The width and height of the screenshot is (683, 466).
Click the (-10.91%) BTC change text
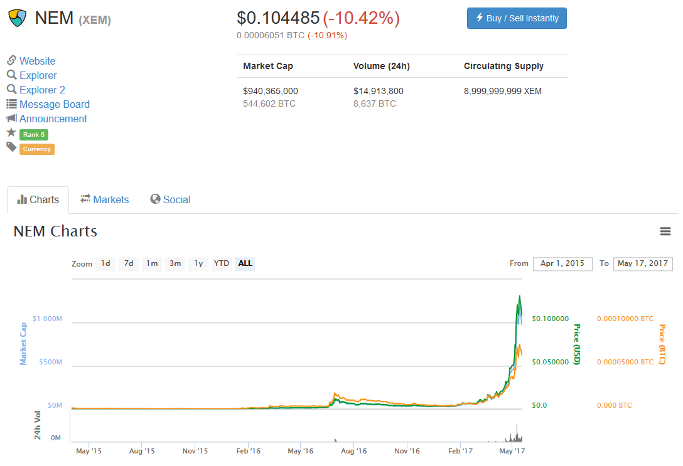[328, 35]
